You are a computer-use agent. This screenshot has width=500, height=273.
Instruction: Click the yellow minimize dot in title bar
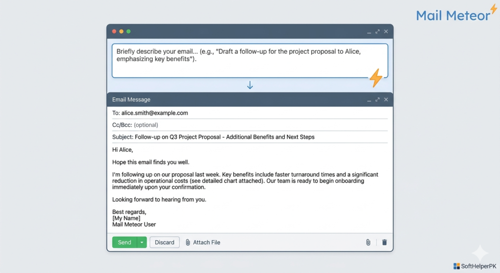(x=121, y=31)
